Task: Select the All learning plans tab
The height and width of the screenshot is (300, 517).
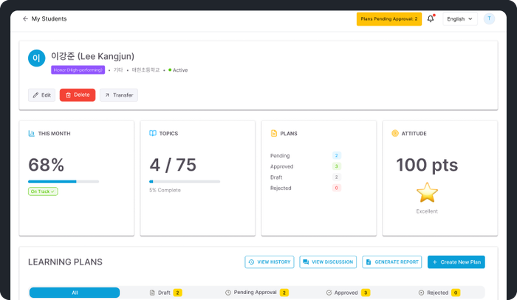Action: [75, 293]
